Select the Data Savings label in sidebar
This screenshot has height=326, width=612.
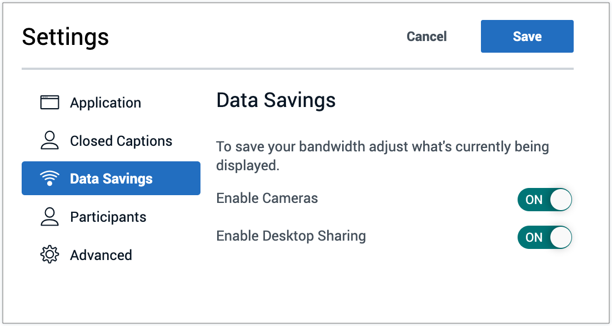pos(111,179)
